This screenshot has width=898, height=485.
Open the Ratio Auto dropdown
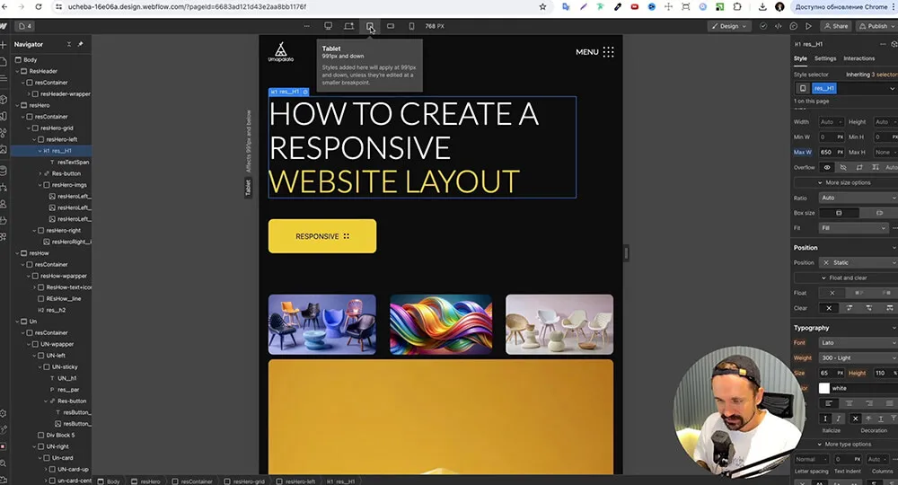pyautogui.click(x=858, y=198)
